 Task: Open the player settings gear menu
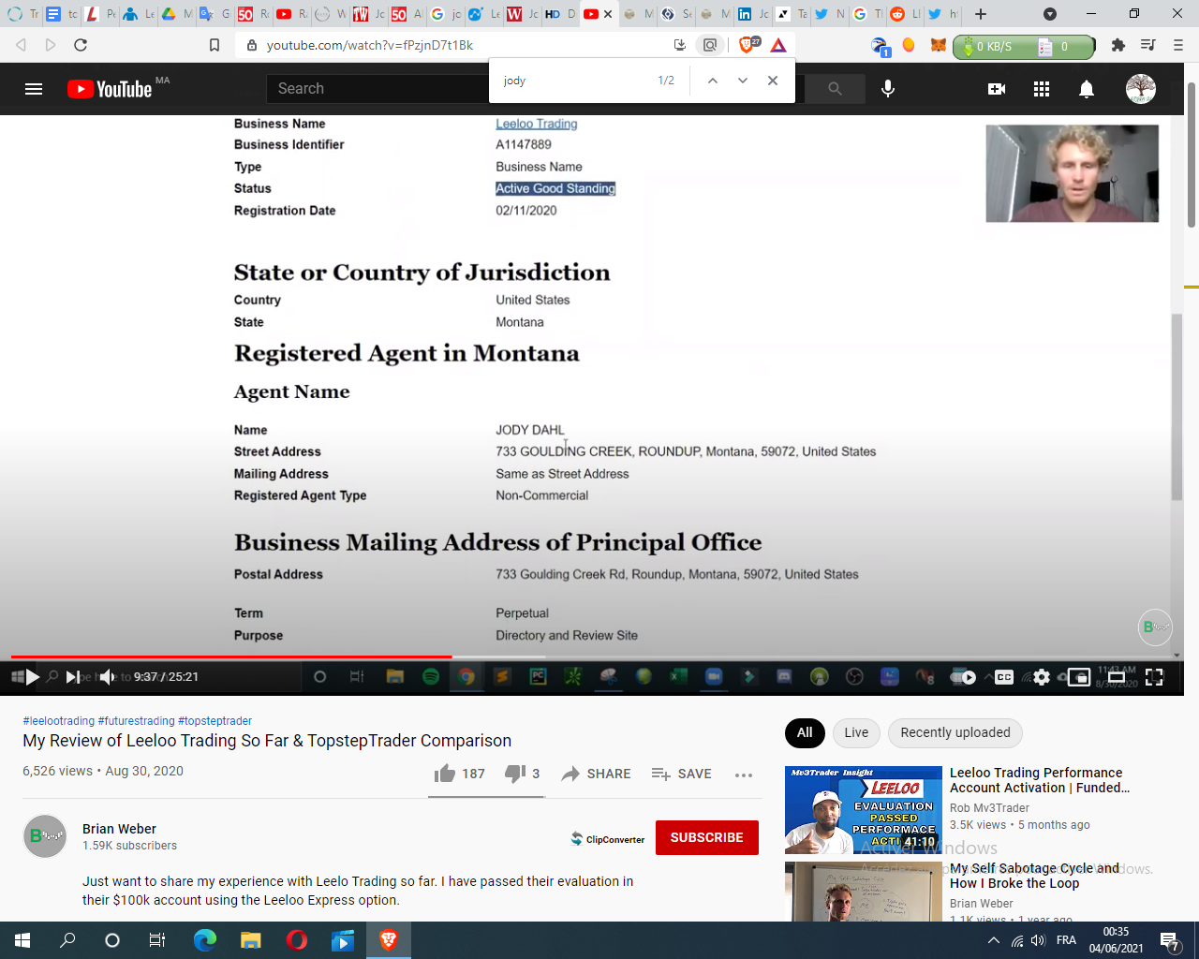[1042, 677]
